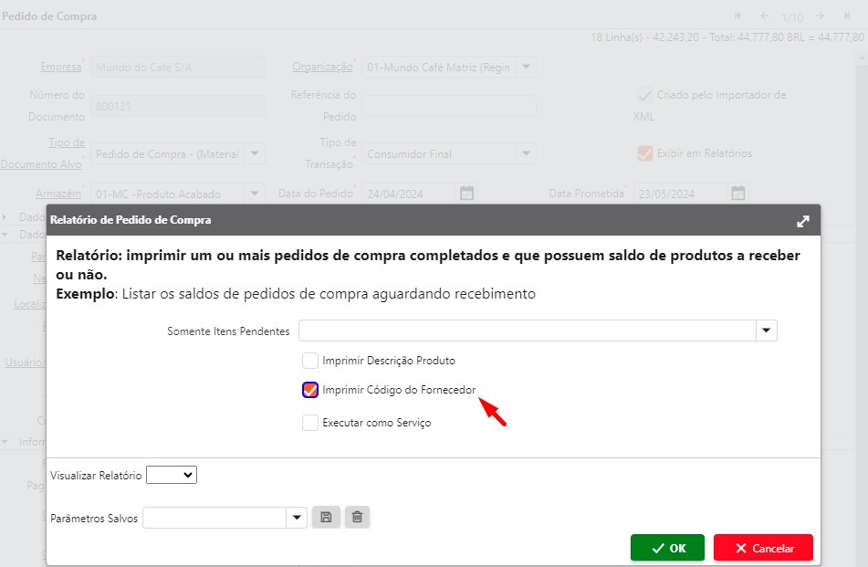
Task: Tick the Executar como Serviço checkbox
Action: [310, 423]
